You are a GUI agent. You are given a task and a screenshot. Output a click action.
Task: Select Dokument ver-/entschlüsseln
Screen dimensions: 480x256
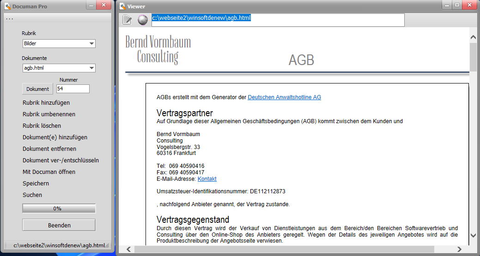(x=61, y=161)
